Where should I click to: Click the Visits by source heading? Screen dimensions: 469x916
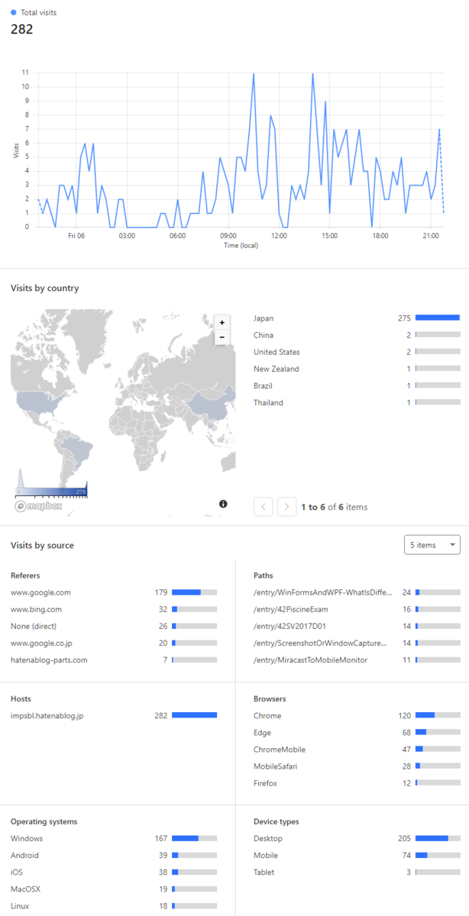pos(42,545)
